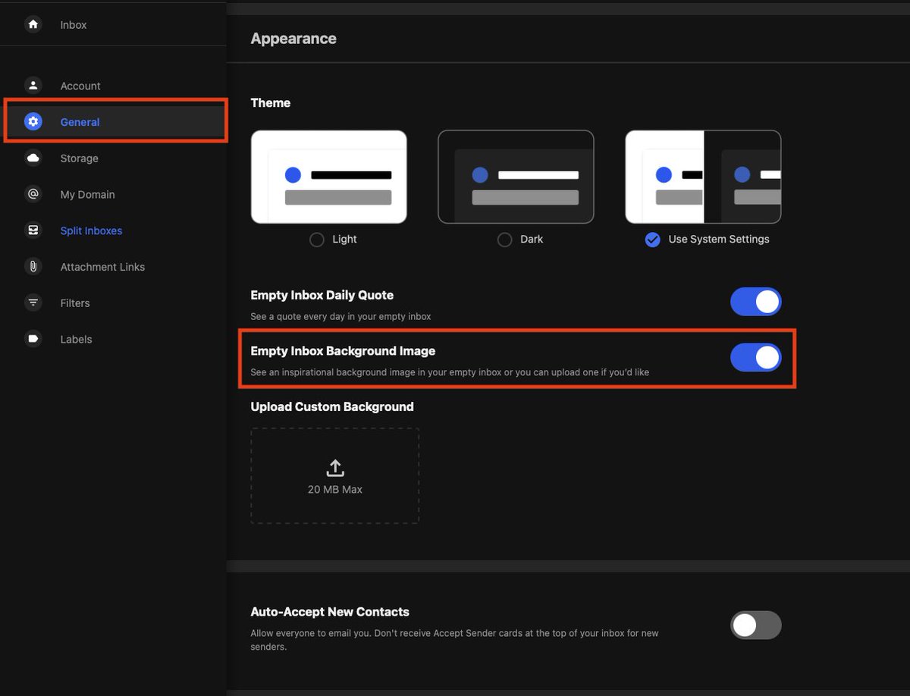
Task: Click the Filters funnel icon
Action: pyautogui.click(x=33, y=303)
